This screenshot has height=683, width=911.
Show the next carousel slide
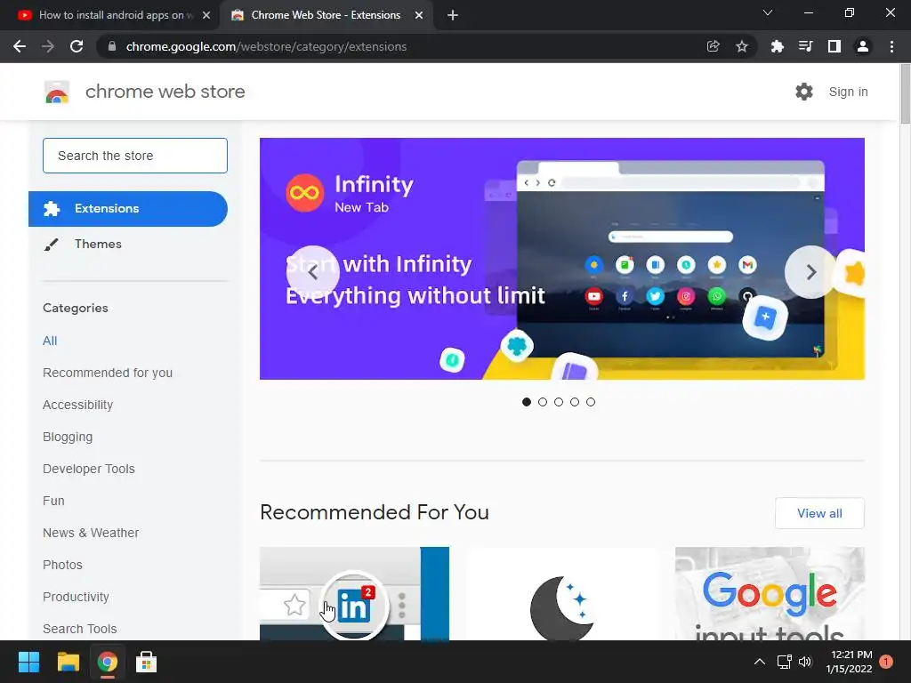click(x=811, y=272)
